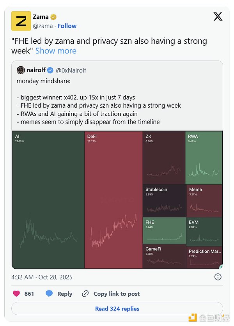Expand tweet with Show more
Image resolution: width=234 pixels, height=326 pixels.
point(56,51)
